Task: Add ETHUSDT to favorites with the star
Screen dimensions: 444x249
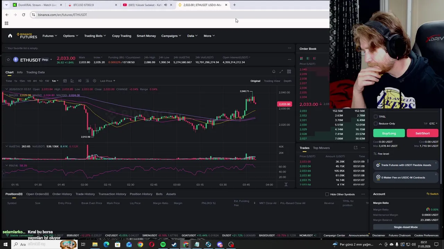Action: tap(8, 60)
